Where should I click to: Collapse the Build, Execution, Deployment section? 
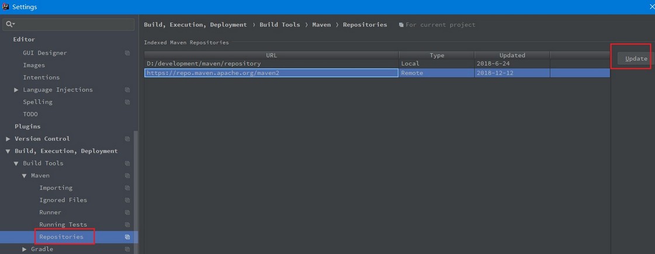[8, 151]
